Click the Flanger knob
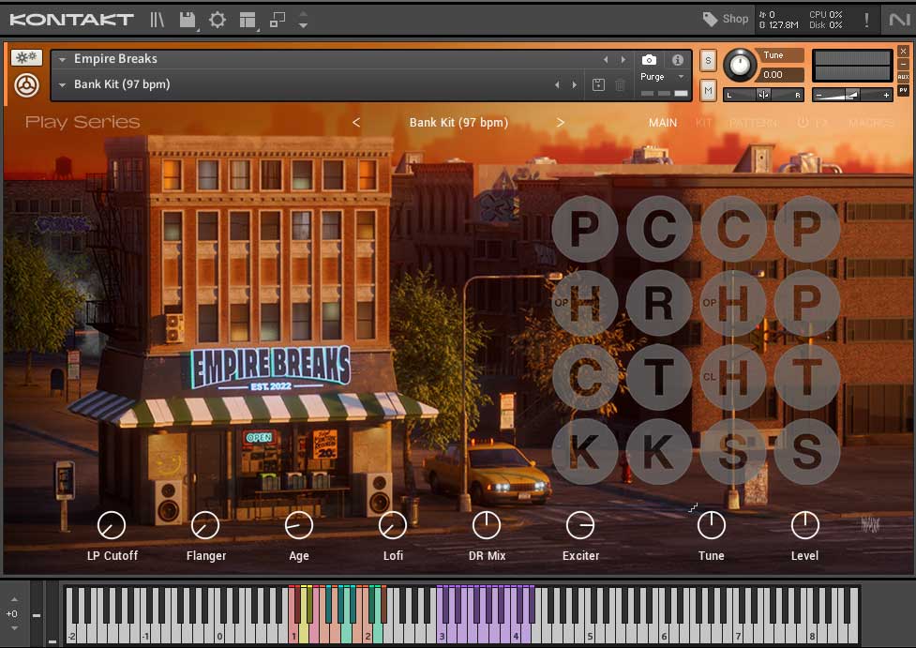Viewport: 916px width, 648px height. tap(205, 525)
